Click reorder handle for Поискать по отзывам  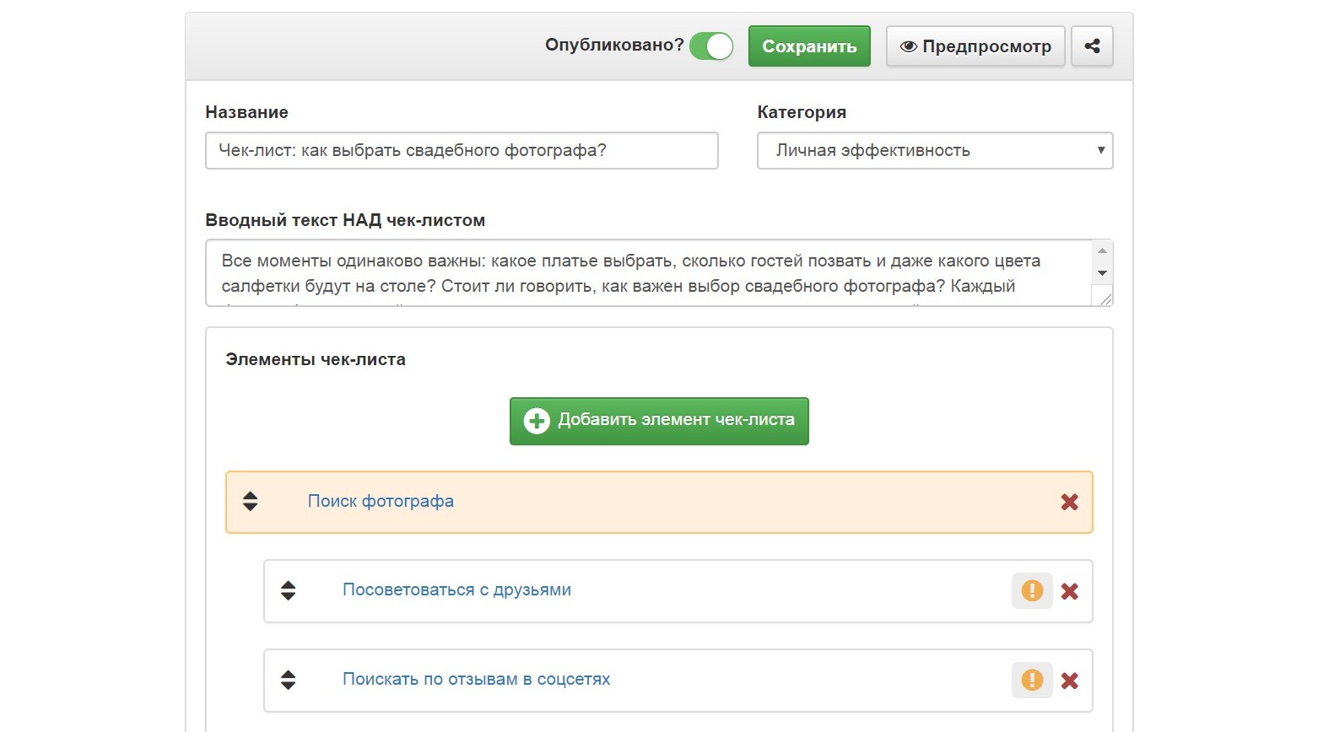[x=288, y=681]
